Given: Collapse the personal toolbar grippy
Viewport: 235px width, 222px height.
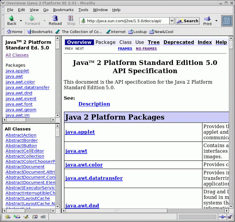Looking at the screenshot, I should click(x=3, y=32).
